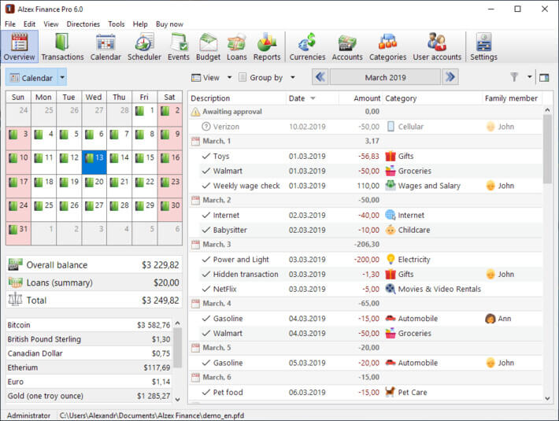Open User accounts from toolbar
Image resolution: width=559 pixels, height=421 pixels.
(437, 47)
